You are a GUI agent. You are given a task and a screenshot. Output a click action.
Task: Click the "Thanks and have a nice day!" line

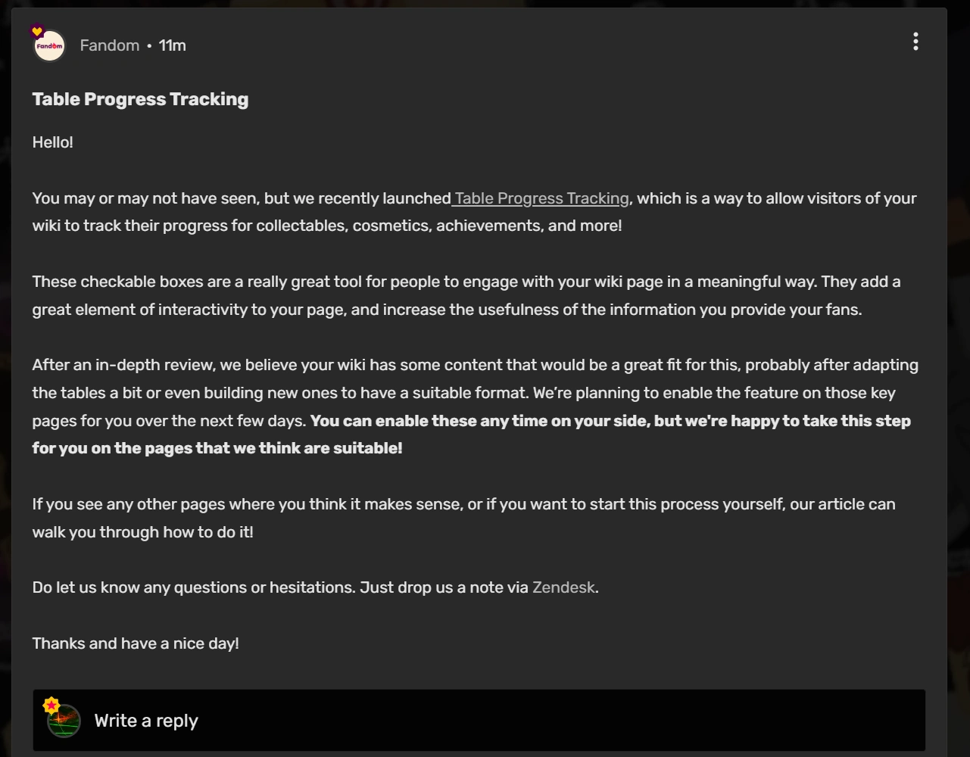pyautogui.click(x=136, y=643)
